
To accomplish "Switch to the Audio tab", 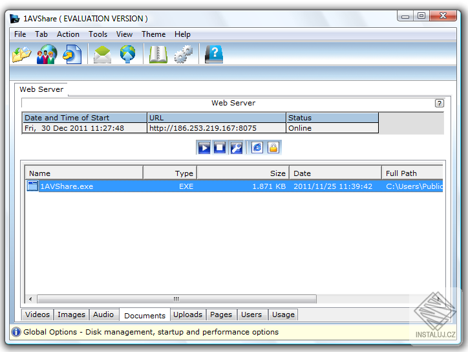I will tap(103, 314).
